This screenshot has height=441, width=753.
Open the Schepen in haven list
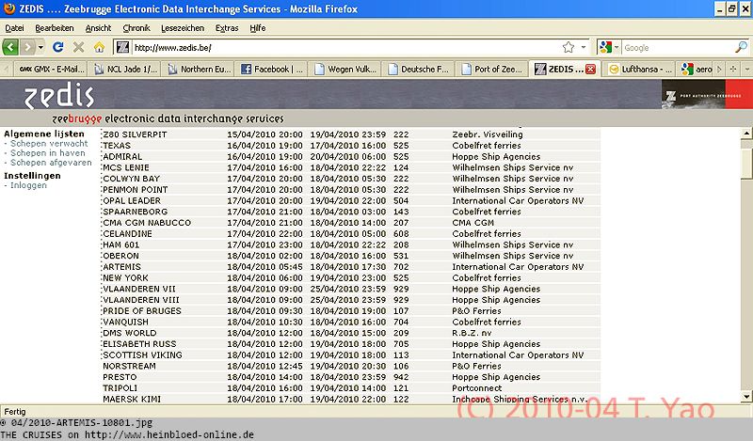pyautogui.click(x=48, y=153)
